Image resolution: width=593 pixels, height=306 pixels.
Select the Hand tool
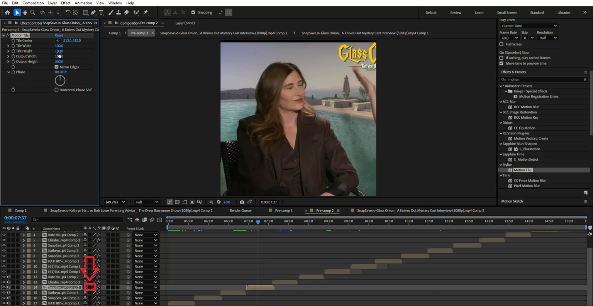click(x=25, y=12)
